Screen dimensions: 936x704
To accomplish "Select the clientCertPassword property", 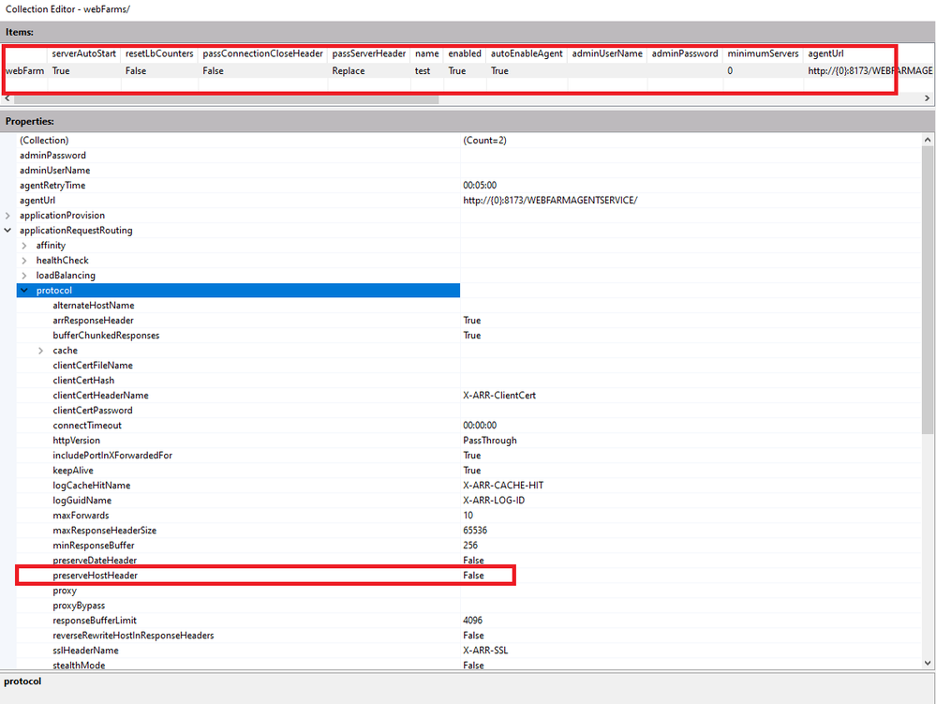I will click(93, 411).
